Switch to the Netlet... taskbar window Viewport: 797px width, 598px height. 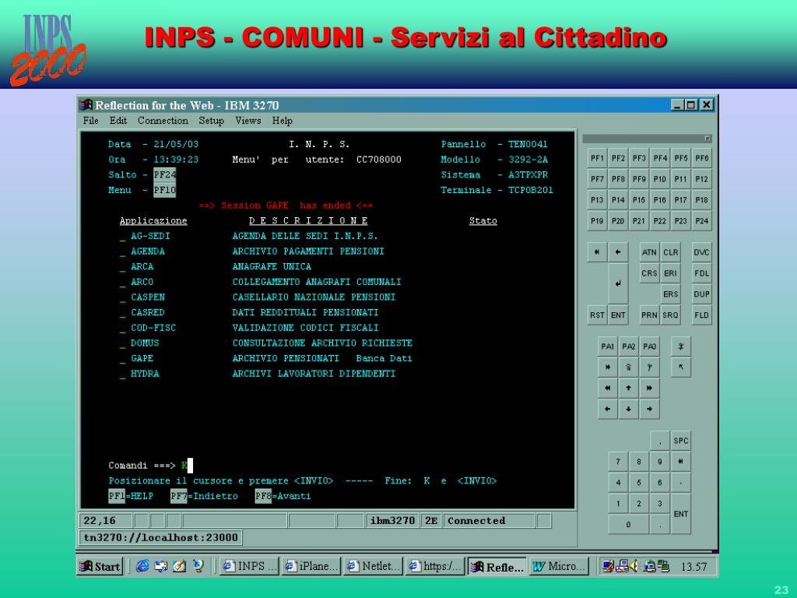(x=374, y=566)
